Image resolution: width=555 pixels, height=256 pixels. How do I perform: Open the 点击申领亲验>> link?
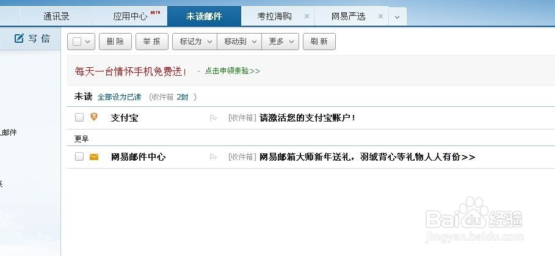[233, 71]
